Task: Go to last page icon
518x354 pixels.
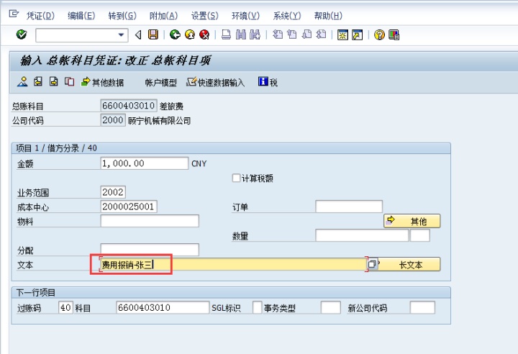Action: pos(322,35)
